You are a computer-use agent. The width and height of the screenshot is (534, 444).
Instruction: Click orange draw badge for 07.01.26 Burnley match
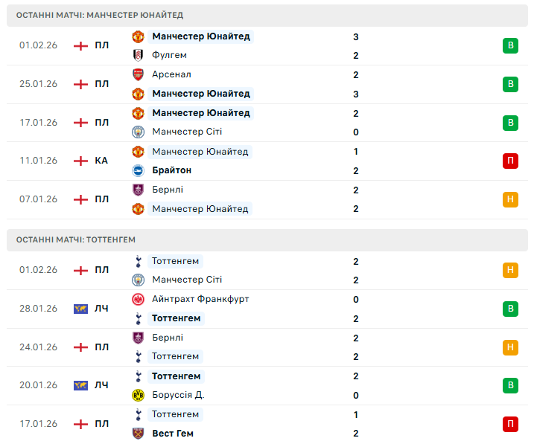pyautogui.click(x=510, y=199)
